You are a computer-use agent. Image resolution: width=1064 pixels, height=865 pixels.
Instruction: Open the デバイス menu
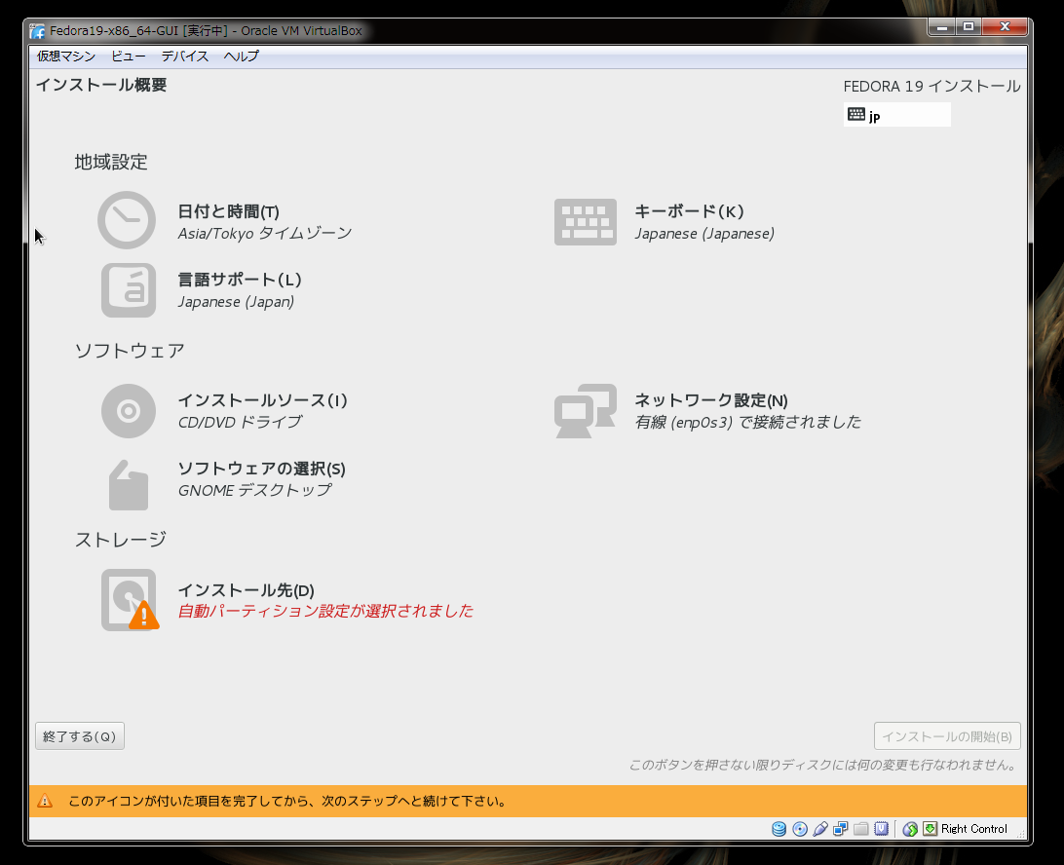point(184,56)
